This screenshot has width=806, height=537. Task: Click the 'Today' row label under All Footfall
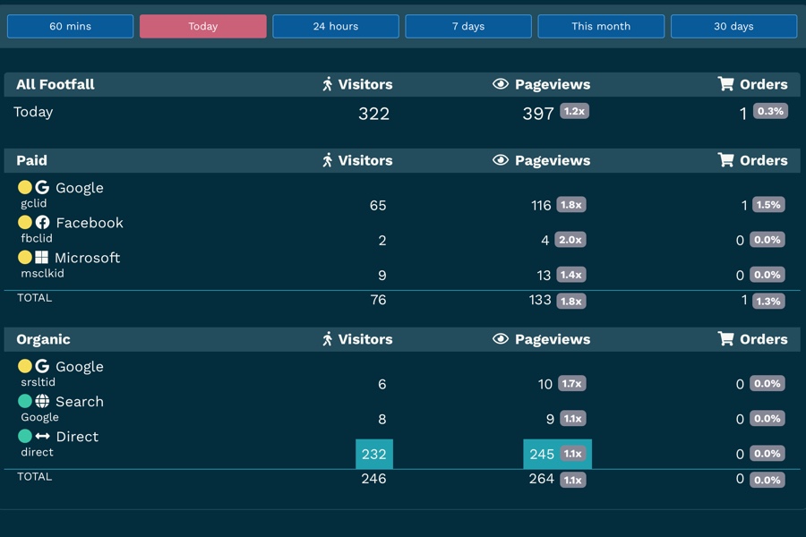(x=33, y=112)
